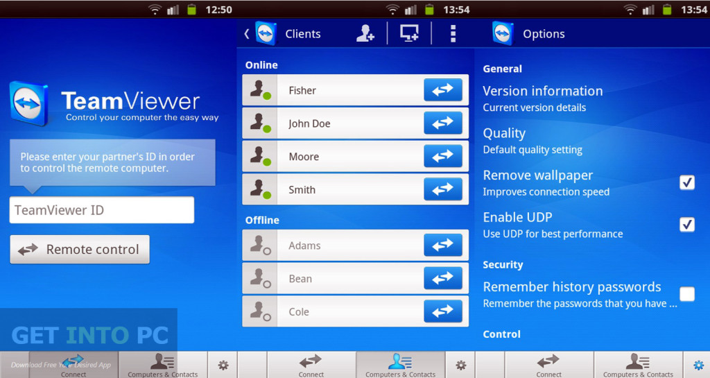
Task: Connect to Fisher with arrow button
Action: 443,89
